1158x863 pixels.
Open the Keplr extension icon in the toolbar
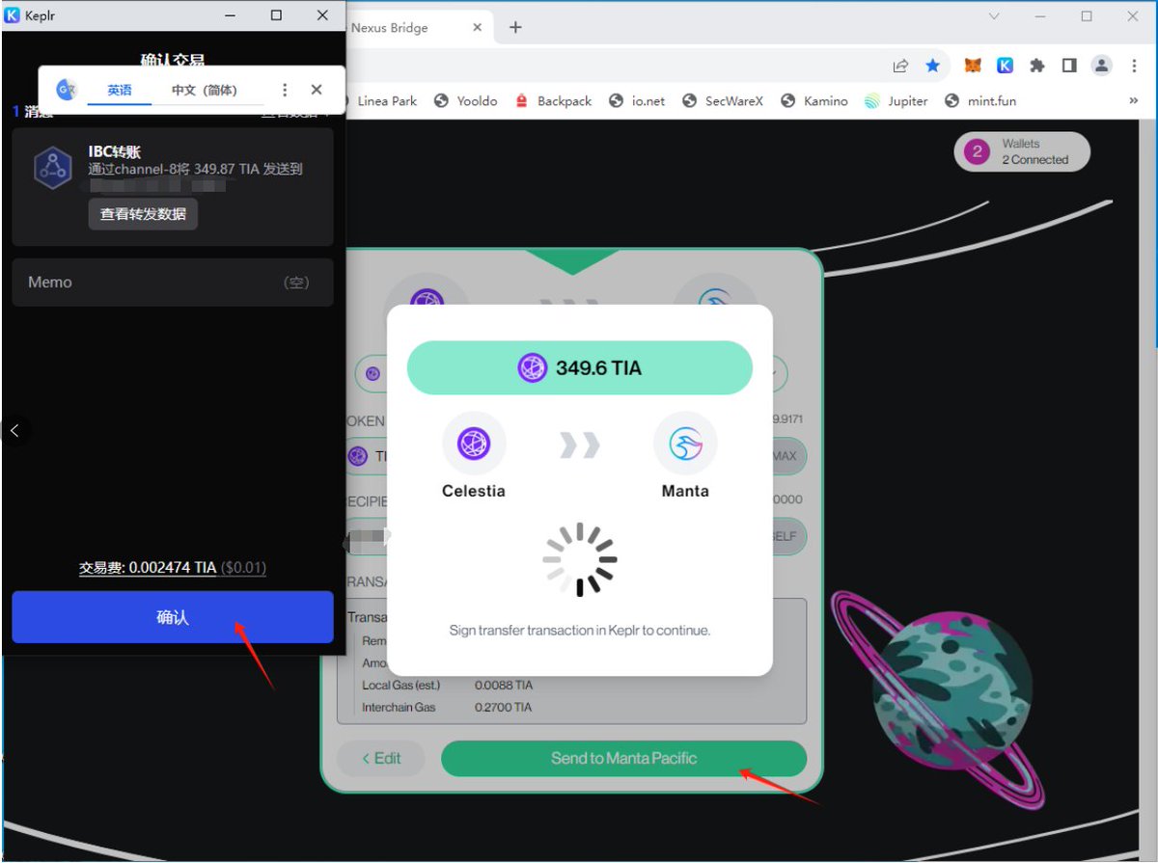coord(1005,66)
